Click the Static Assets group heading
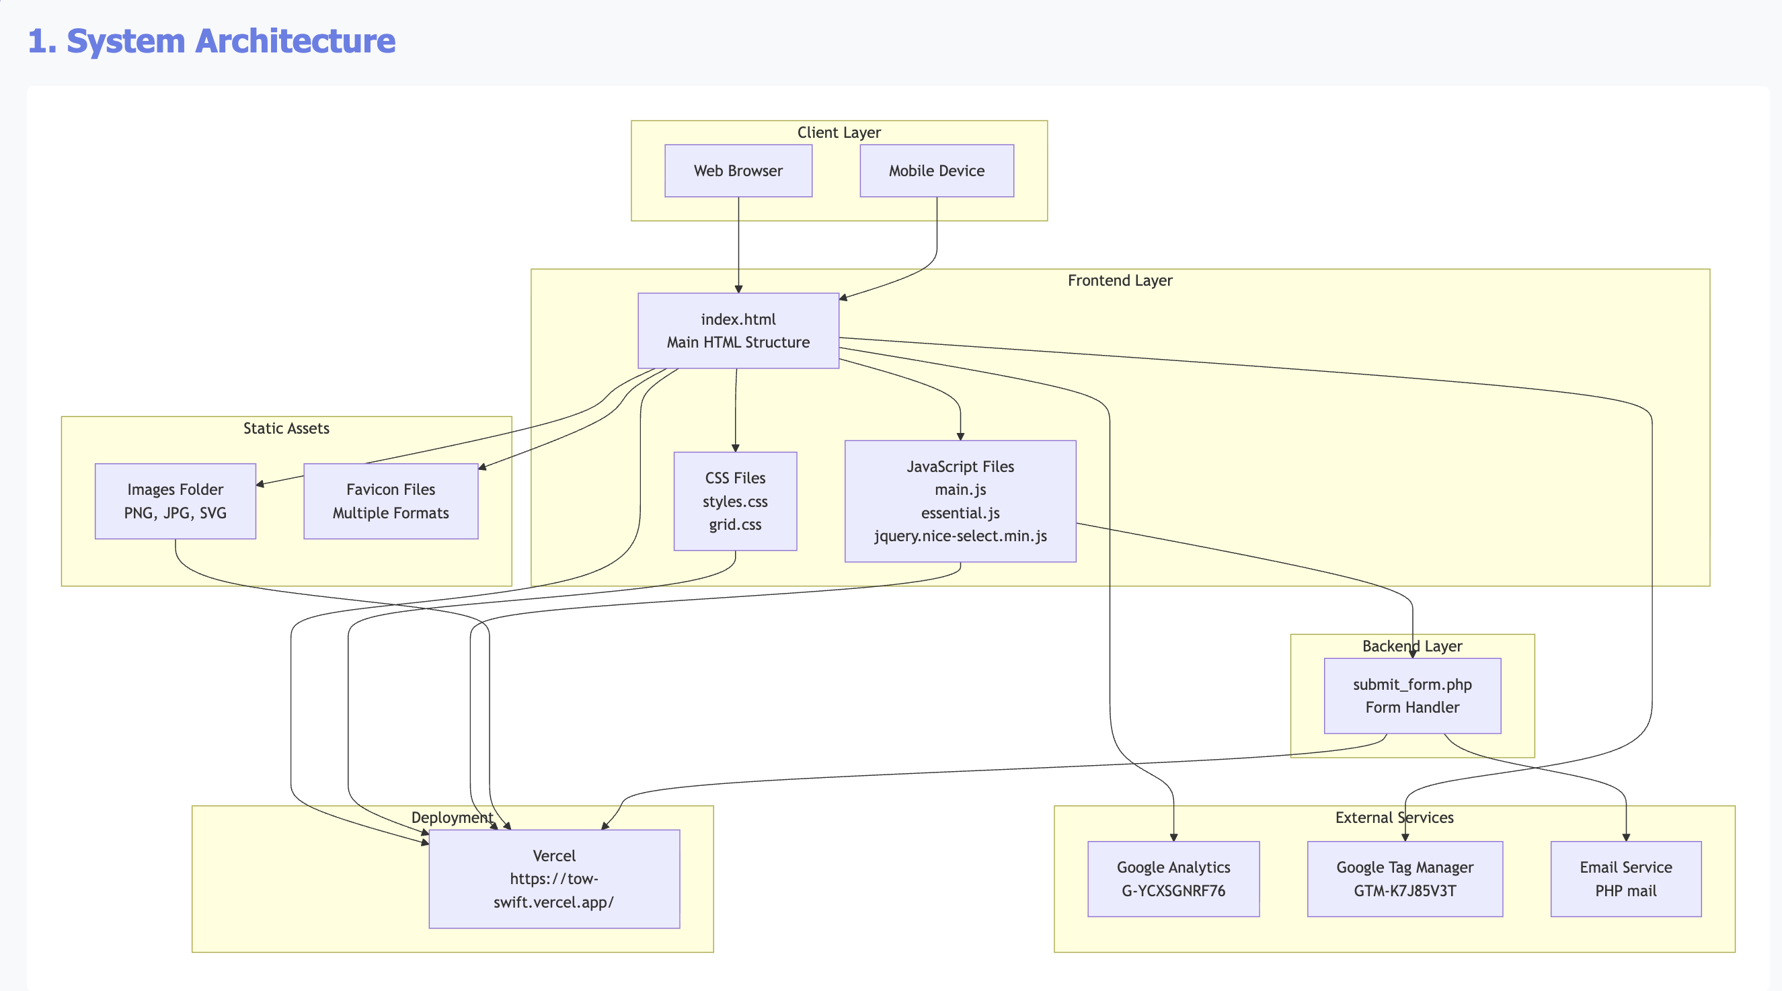1782x991 pixels. [286, 428]
